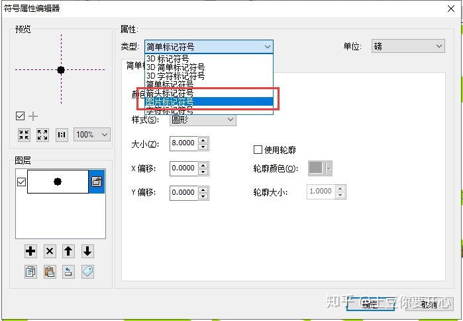Click the 确定 confirm button
The image size is (463, 321).
[370, 304]
